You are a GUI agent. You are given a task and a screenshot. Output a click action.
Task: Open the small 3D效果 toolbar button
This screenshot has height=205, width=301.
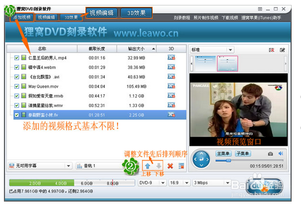pos(71,17)
